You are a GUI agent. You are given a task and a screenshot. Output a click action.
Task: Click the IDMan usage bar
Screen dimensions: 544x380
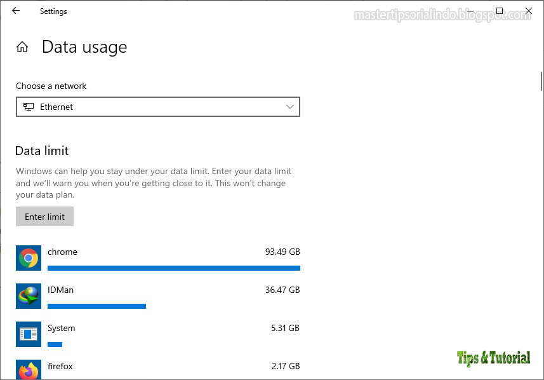[96, 306]
